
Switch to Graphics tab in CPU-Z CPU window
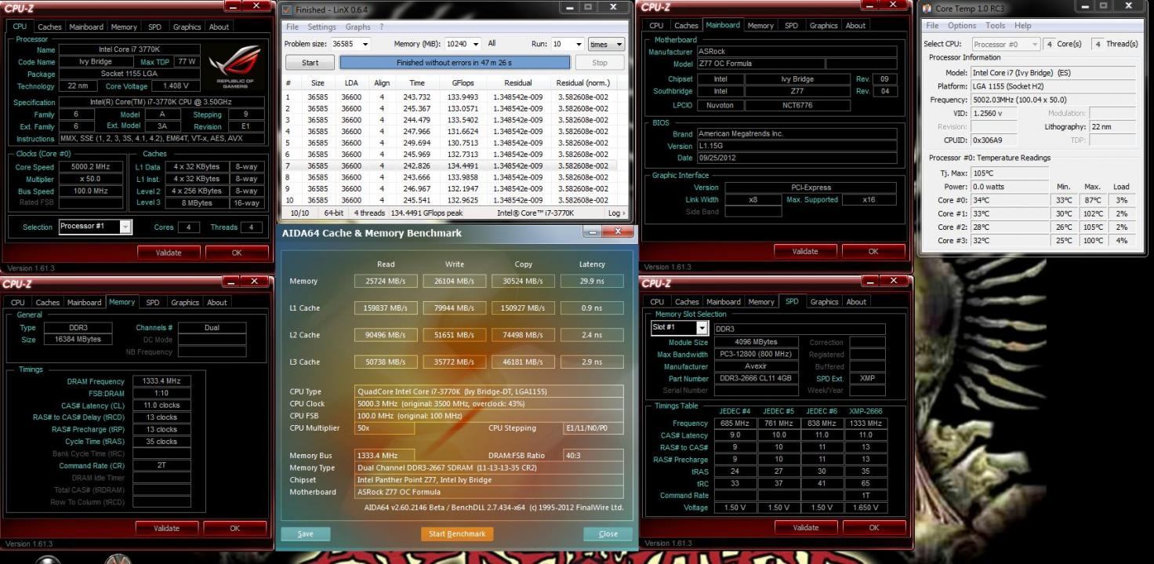point(187,27)
